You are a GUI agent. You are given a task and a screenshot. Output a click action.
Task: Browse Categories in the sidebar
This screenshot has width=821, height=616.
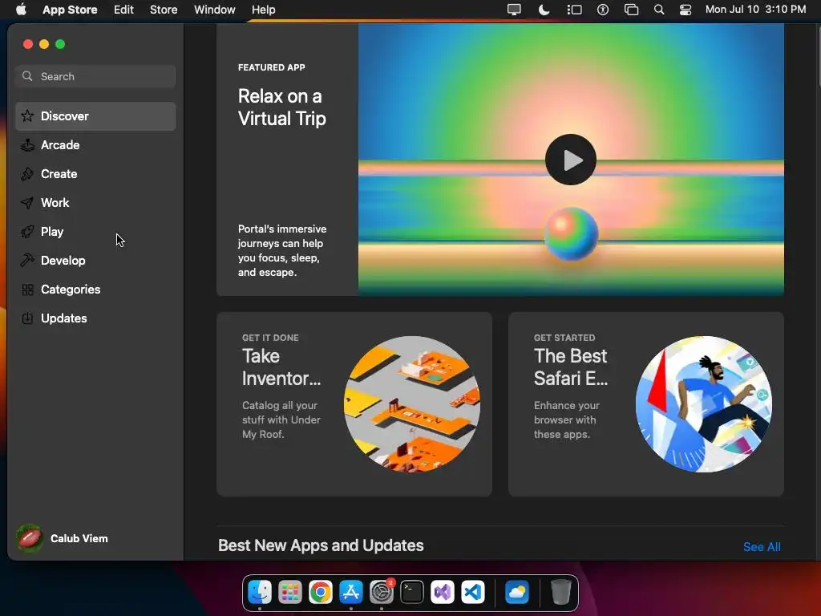point(95,289)
